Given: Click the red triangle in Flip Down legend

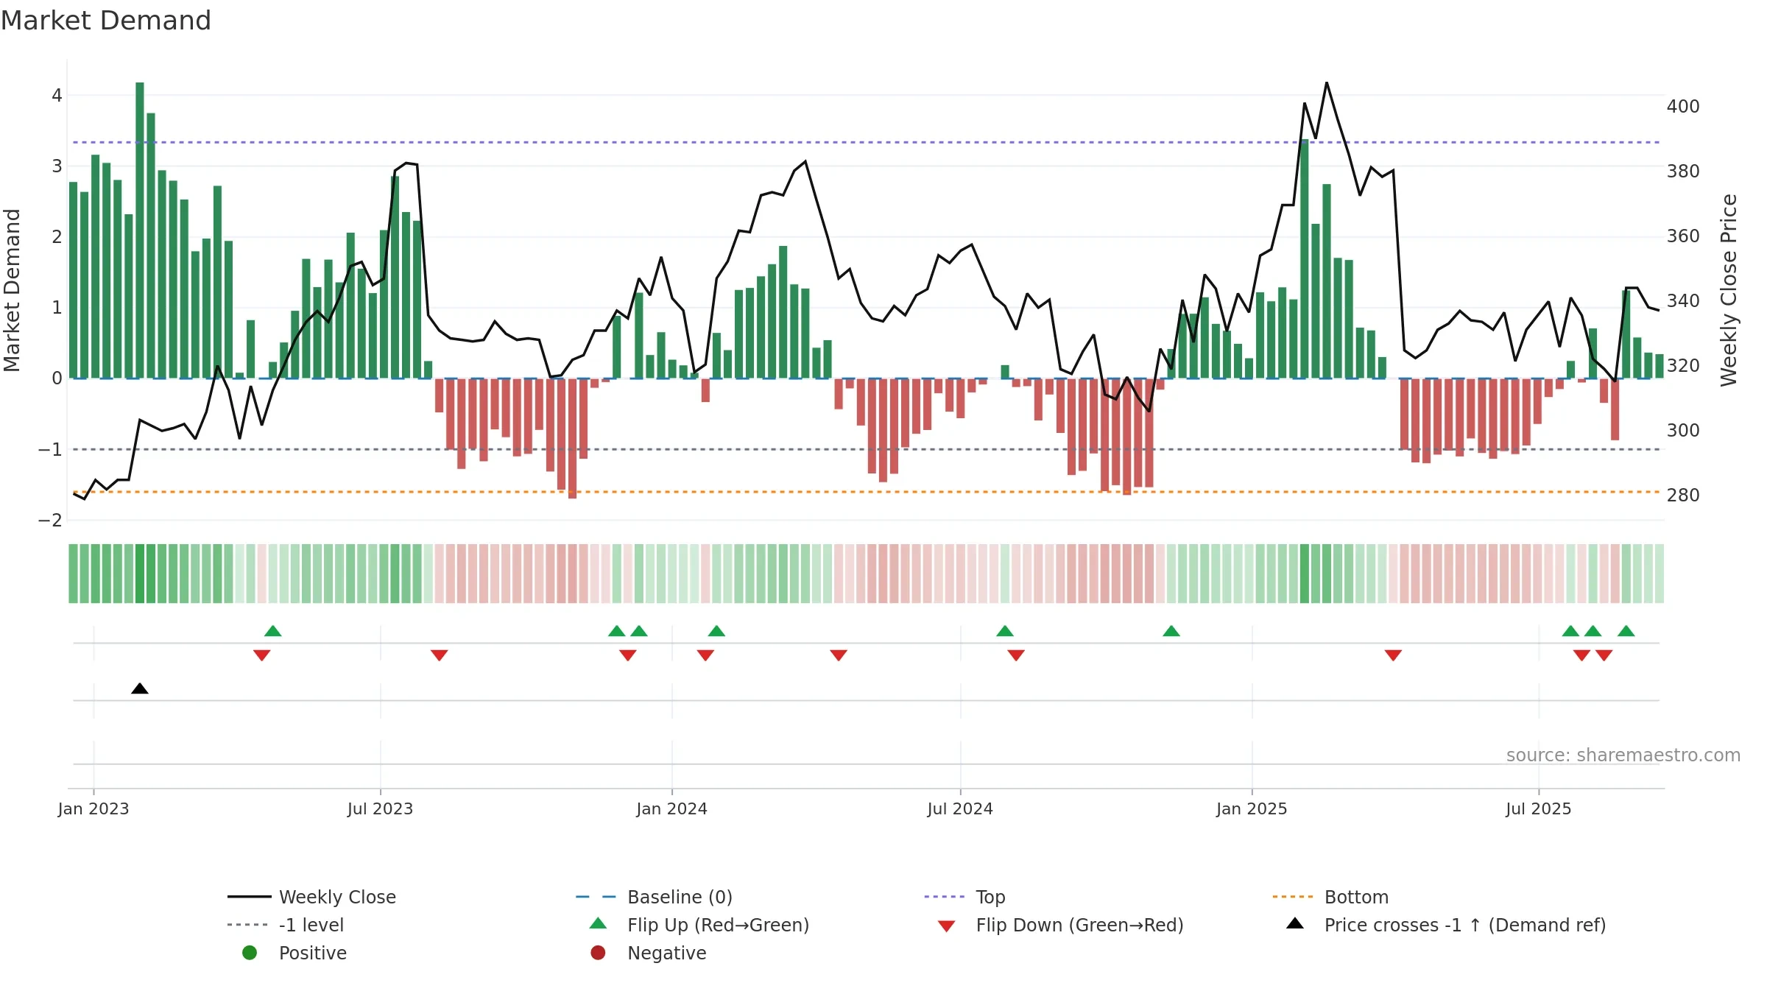Looking at the screenshot, I should pyautogui.click(x=947, y=926).
